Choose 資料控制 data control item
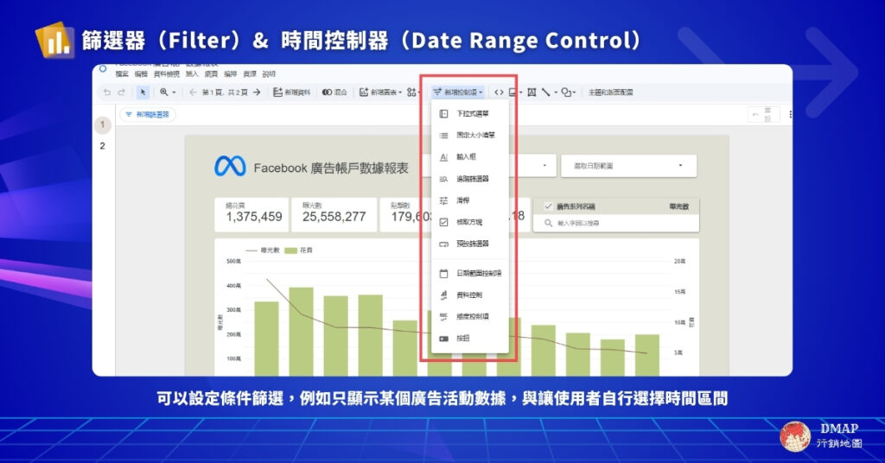The image size is (885, 463). pos(469,295)
